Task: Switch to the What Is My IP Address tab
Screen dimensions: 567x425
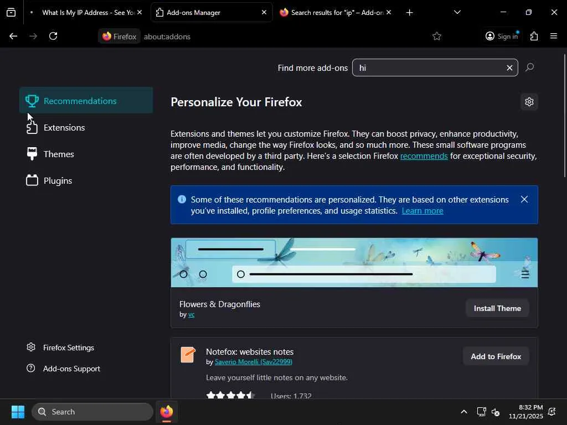Action: coord(86,13)
